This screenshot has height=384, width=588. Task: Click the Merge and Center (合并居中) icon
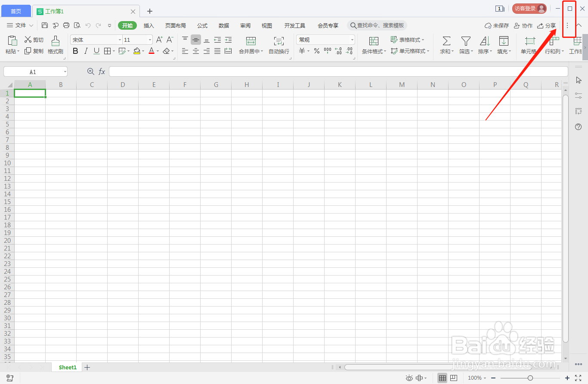(x=251, y=41)
